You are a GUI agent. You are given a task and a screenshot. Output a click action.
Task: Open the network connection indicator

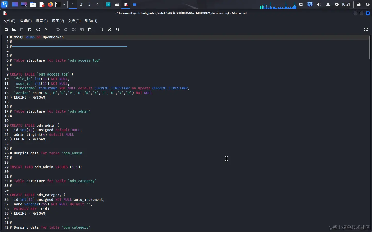301,4
